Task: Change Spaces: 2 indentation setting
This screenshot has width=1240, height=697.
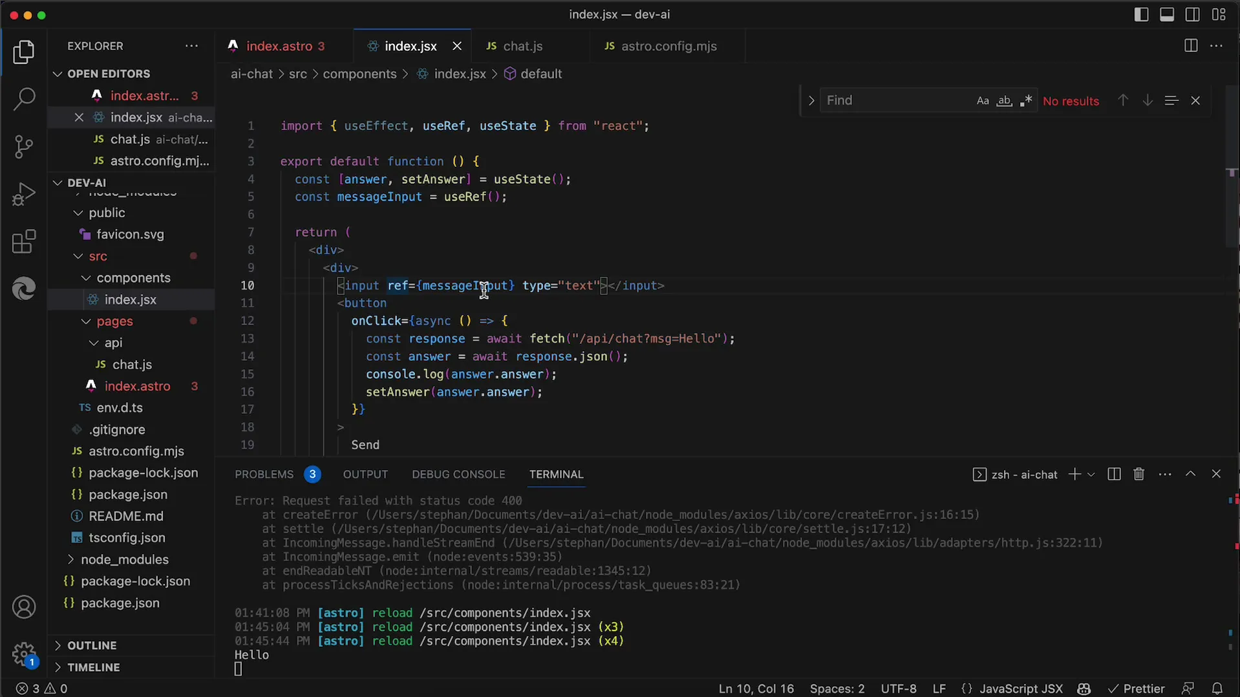Action: click(x=837, y=689)
